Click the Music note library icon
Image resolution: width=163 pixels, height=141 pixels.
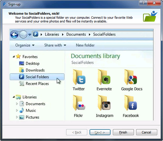[22, 110]
